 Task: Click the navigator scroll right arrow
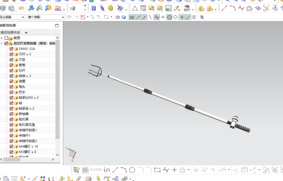click(x=53, y=160)
